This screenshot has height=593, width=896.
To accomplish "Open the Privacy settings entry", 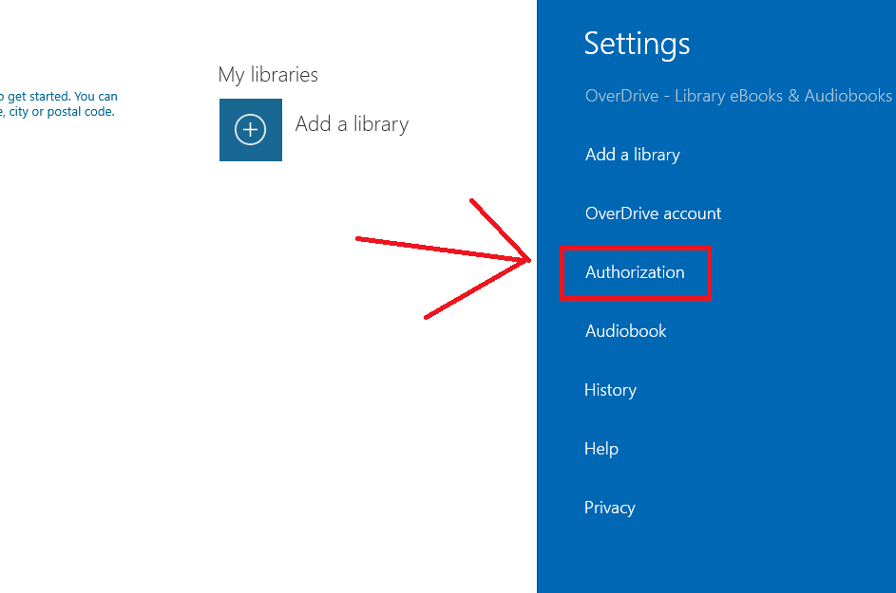I will (610, 508).
